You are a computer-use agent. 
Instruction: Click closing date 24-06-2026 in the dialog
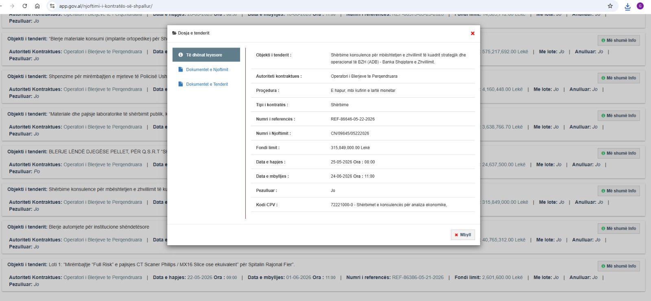[x=341, y=176]
